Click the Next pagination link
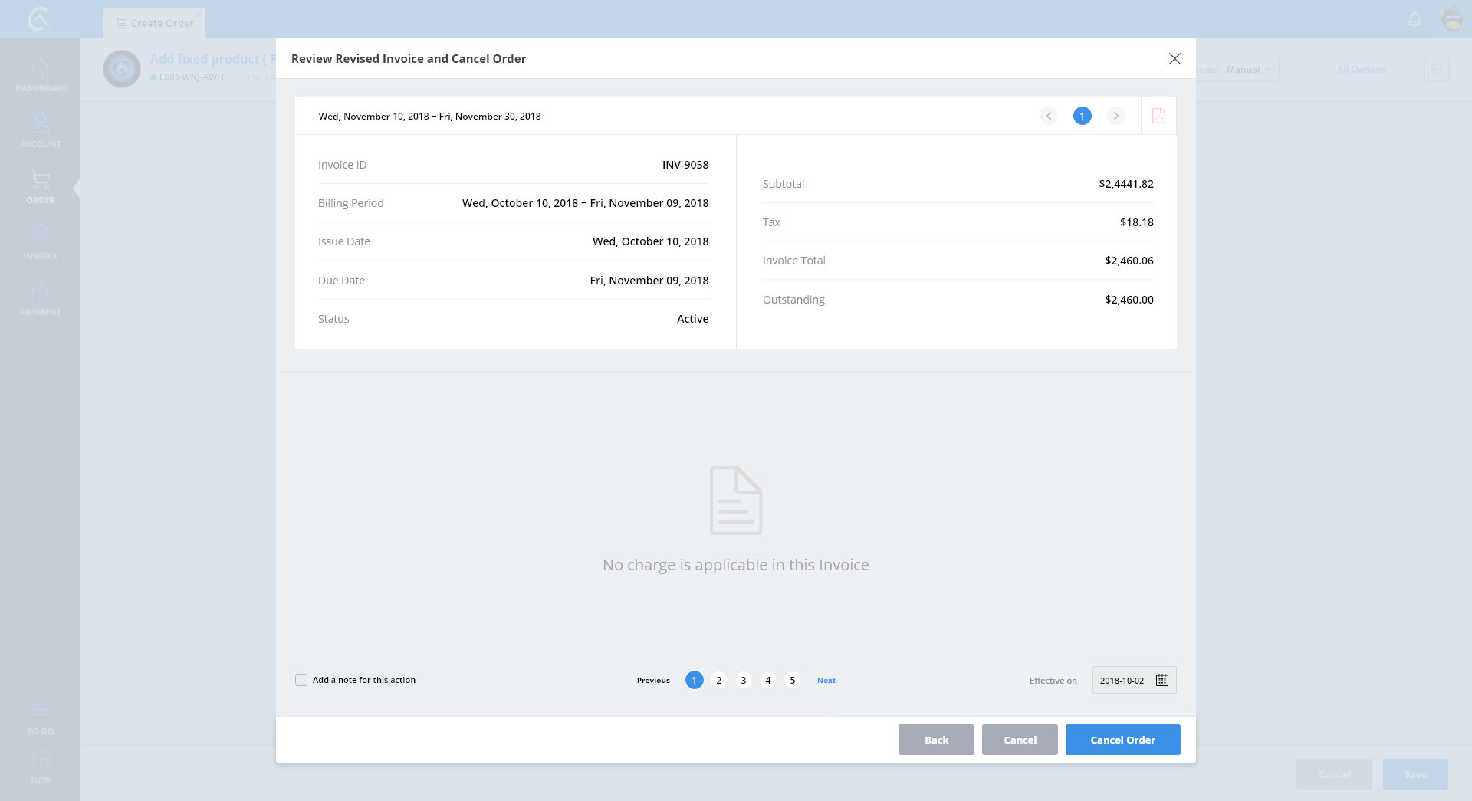Image resolution: width=1472 pixels, height=801 pixels. (x=826, y=680)
